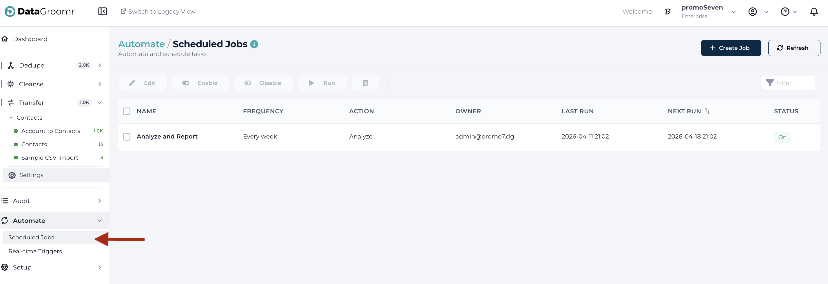Focus the Filter input field
This screenshot has height=284, width=828.
(788, 83)
